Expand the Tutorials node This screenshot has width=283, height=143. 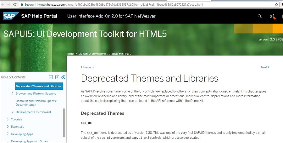pos(8,119)
